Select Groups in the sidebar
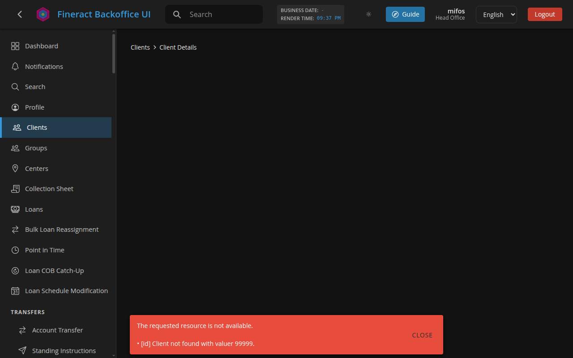Viewport: 573px width, 358px height. pos(56,148)
